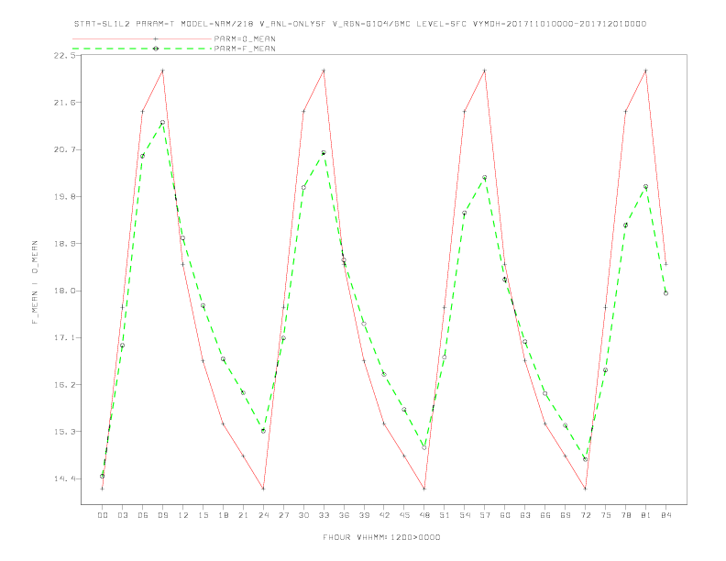
Task: Select the circle marker on the F_MEAN legend line
Action: coord(156,49)
